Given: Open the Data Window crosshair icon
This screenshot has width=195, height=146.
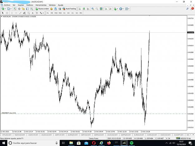Looking at the screenshot, I should click(19, 9).
